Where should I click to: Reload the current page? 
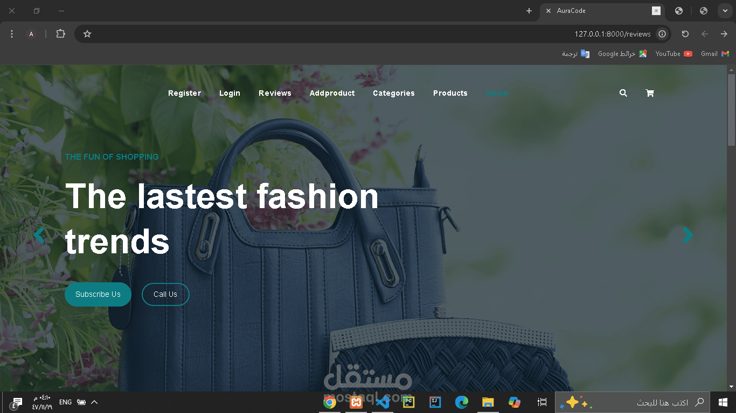(x=685, y=34)
